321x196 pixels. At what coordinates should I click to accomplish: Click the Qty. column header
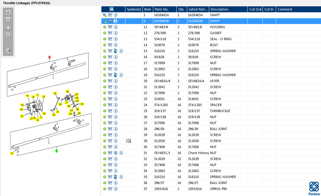[181, 9]
